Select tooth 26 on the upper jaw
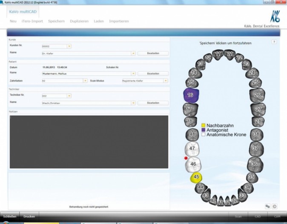Screen dimensions: 287x224 click(257, 95)
